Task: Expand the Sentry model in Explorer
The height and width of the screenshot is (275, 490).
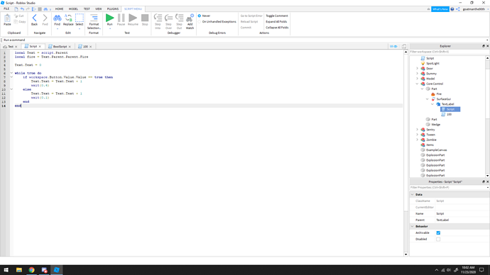Action: 417,130
